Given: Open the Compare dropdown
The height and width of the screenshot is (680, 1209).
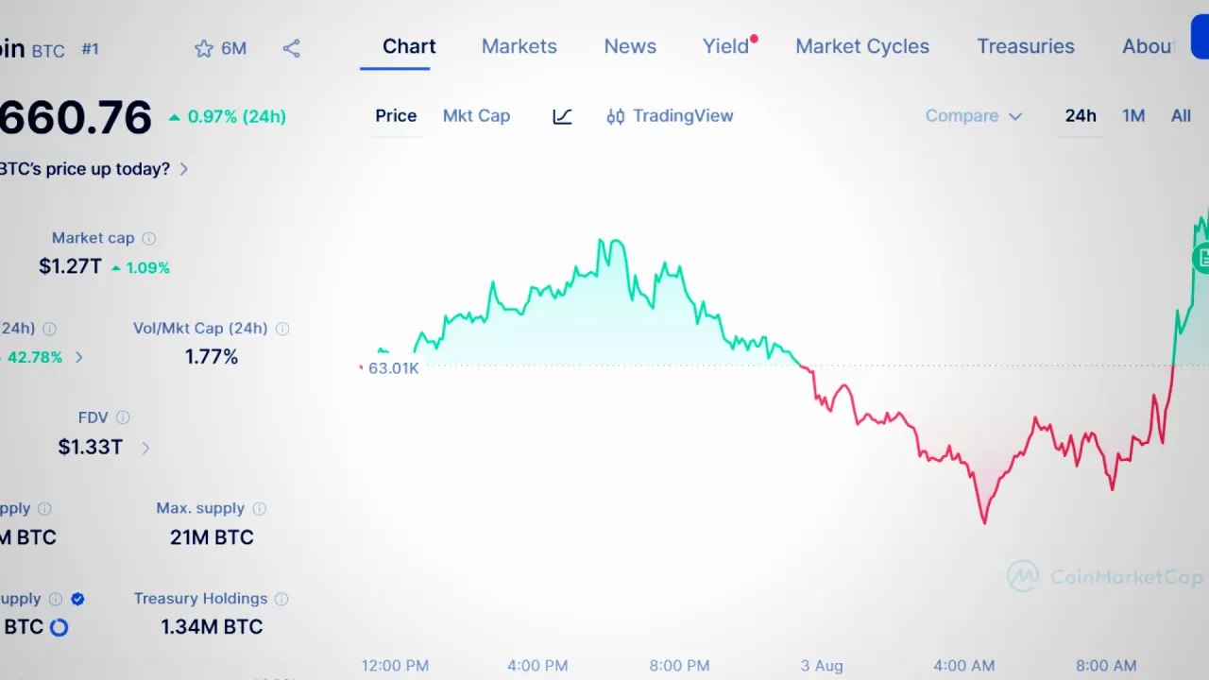Looking at the screenshot, I should [x=973, y=116].
